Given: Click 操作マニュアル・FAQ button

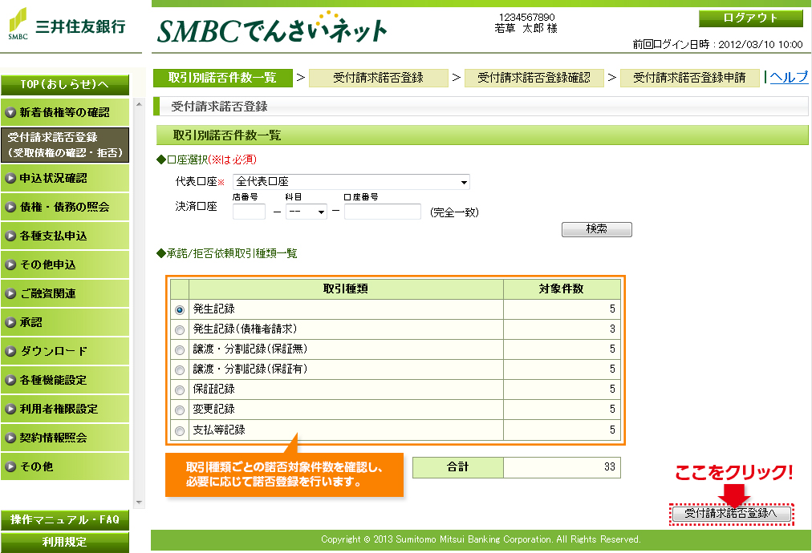Looking at the screenshot, I should pyautogui.click(x=65, y=520).
